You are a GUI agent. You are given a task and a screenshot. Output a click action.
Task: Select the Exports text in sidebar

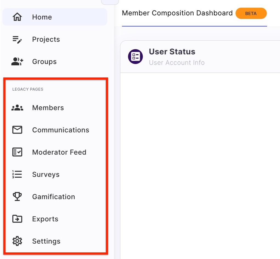click(45, 219)
